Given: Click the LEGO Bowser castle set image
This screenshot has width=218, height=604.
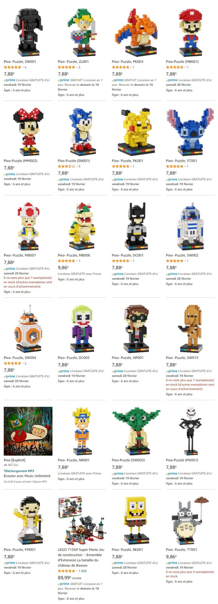Looking at the screenshot, I should pos(82,520).
